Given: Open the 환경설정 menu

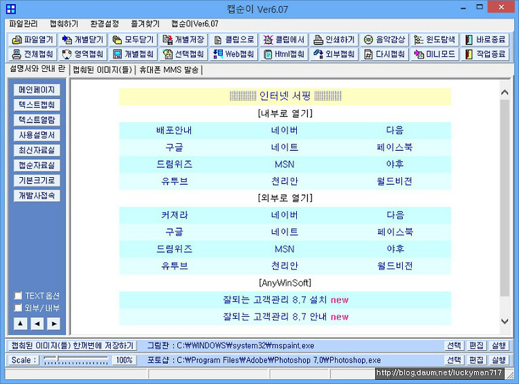Looking at the screenshot, I should (104, 24).
